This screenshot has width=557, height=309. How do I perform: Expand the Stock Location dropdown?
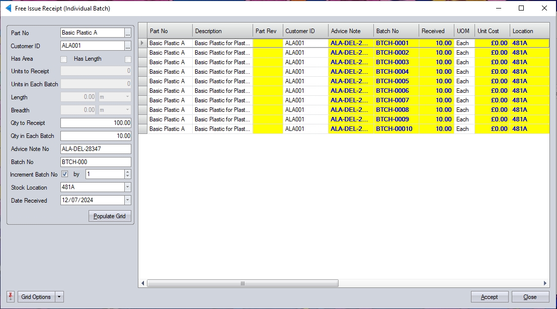coord(127,188)
